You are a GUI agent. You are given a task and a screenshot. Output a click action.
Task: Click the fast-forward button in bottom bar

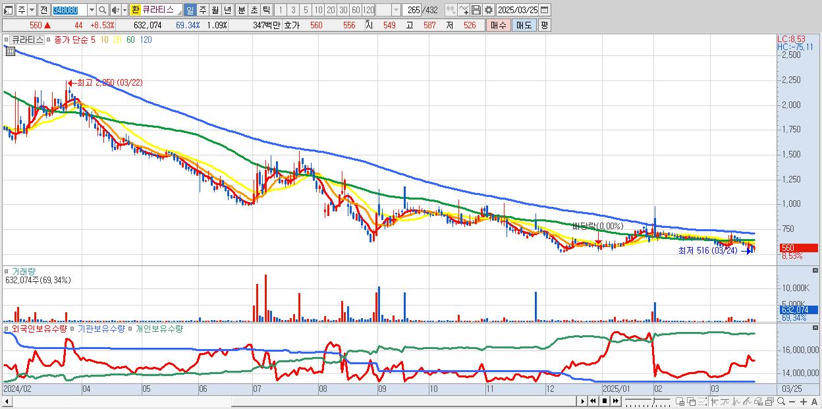point(615,402)
